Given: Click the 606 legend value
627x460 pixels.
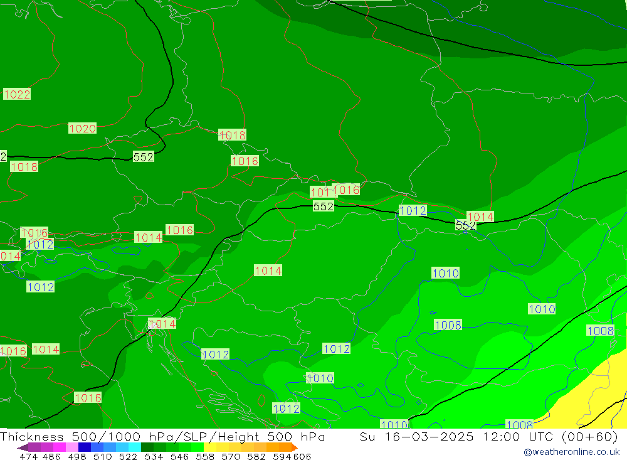Looking at the screenshot, I should [302, 456].
